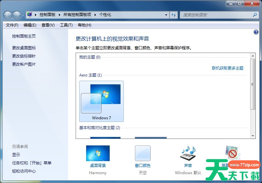Open the 帮助(H) menu
The height and width of the screenshot is (183, 262).
(85, 25)
